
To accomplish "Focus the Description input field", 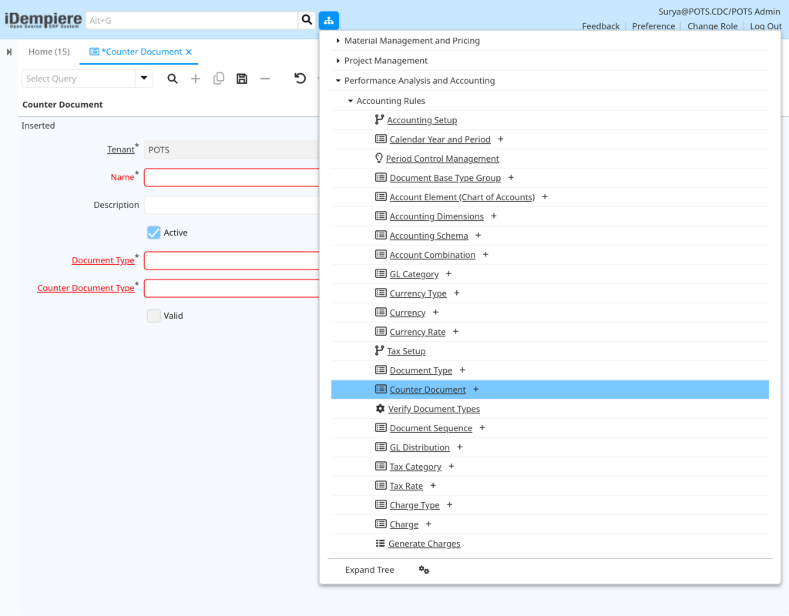I will pyautogui.click(x=231, y=205).
